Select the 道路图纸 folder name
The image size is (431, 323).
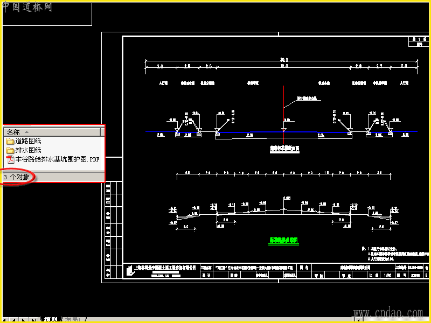click(28, 141)
